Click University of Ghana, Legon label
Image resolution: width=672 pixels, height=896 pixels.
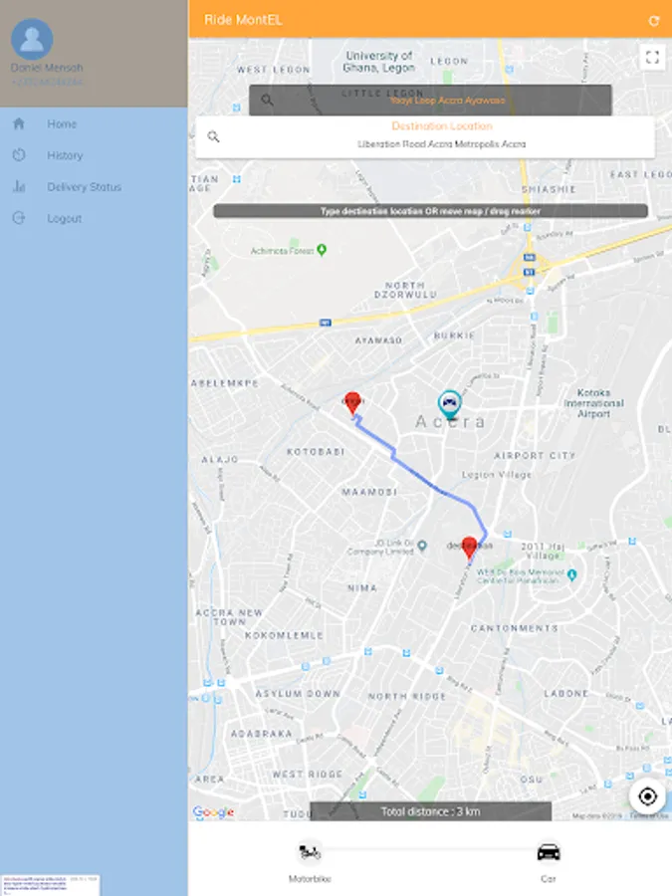tap(379, 62)
